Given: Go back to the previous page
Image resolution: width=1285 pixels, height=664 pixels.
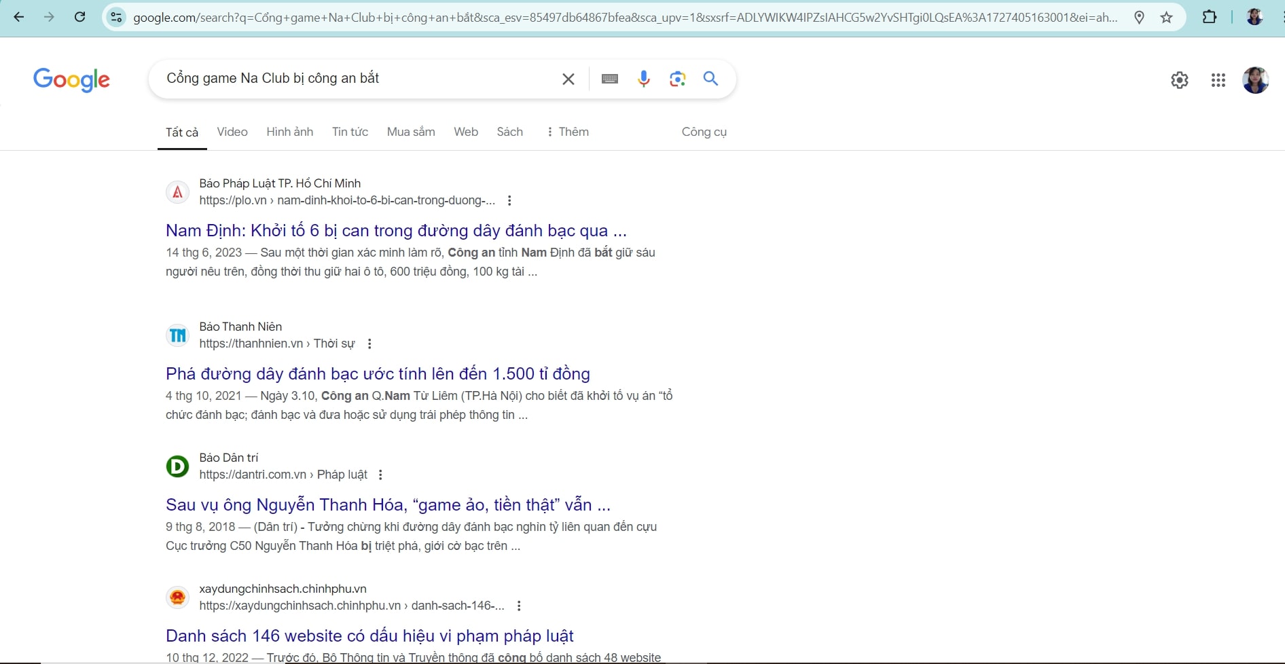Looking at the screenshot, I should pyautogui.click(x=19, y=17).
